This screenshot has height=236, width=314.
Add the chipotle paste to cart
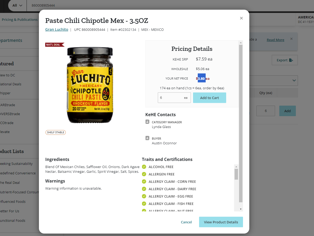[x=210, y=98]
